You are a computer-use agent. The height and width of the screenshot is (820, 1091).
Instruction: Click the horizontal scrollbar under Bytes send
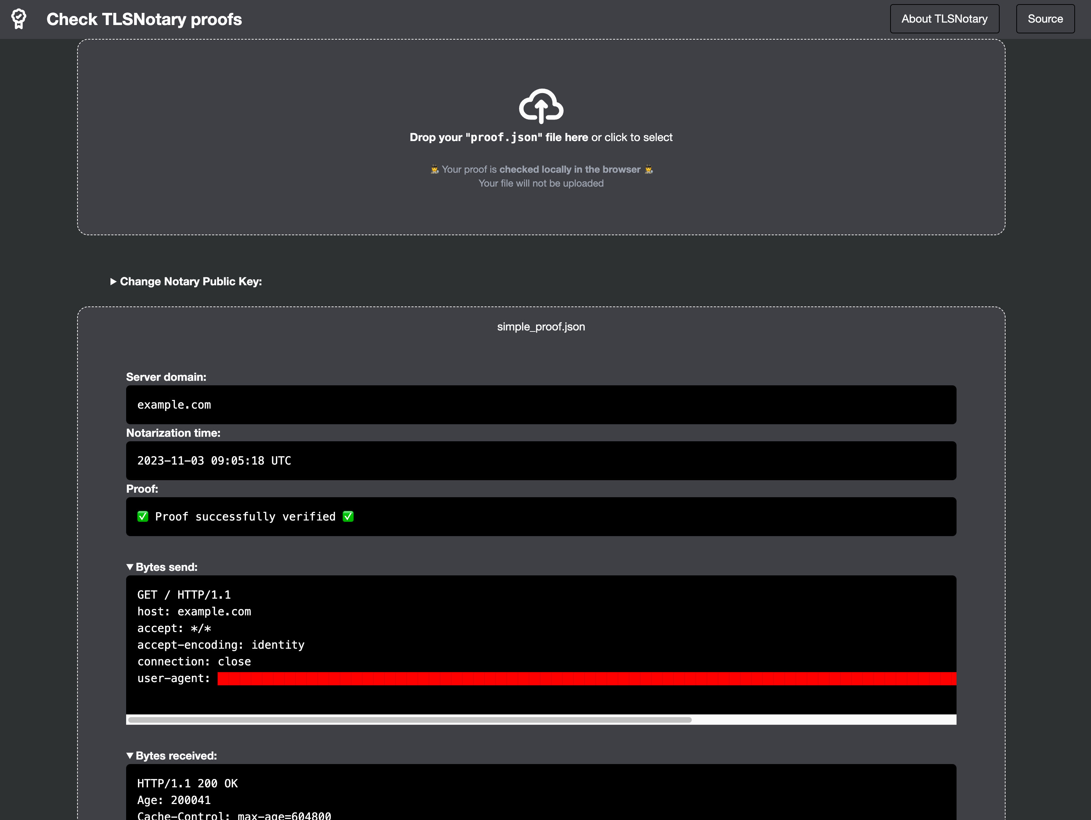click(409, 720)
